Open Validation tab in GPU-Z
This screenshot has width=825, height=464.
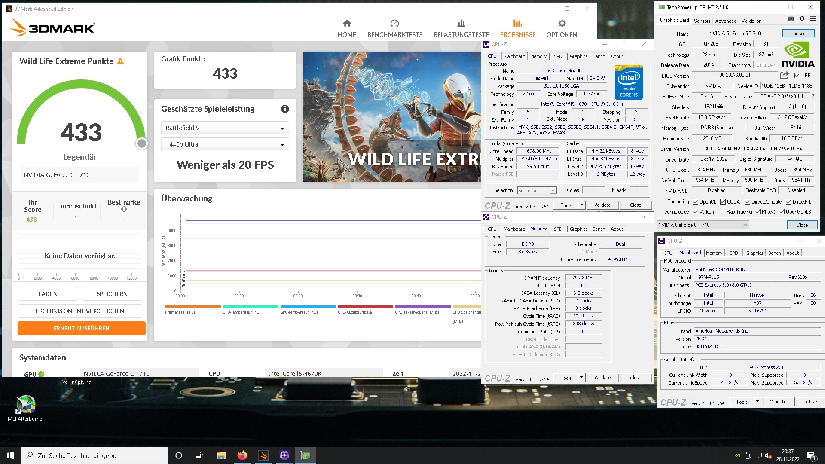751,21
